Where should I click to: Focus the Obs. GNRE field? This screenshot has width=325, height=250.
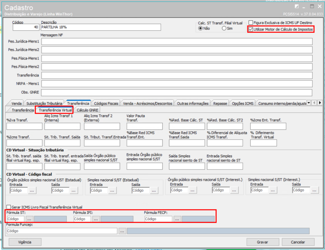(x=176, y=92)
